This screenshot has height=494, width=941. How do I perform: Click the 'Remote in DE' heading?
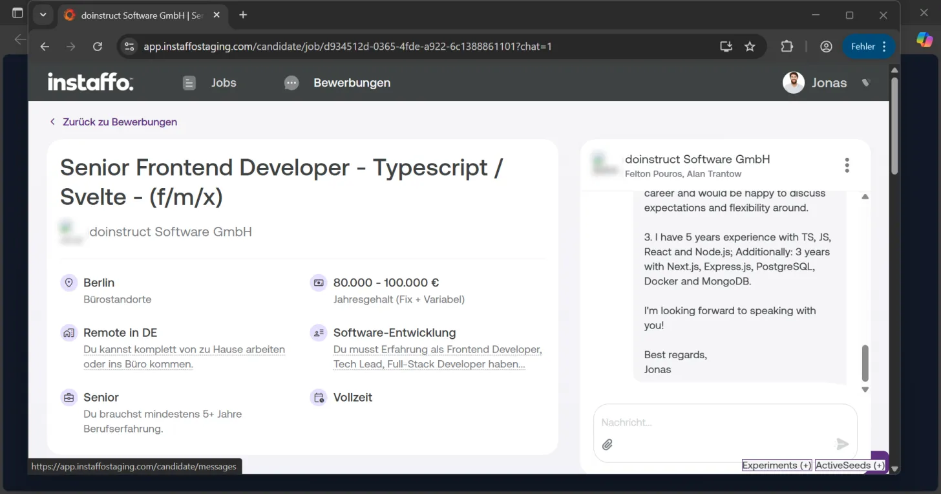click(120, 333)
